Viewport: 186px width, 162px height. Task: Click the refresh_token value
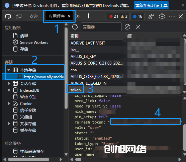point(145,122)
